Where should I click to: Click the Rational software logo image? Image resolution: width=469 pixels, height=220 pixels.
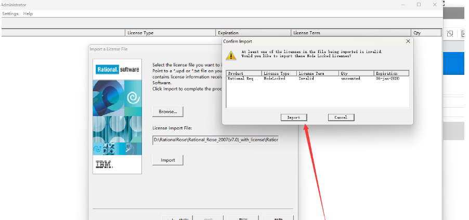(118, 70)
